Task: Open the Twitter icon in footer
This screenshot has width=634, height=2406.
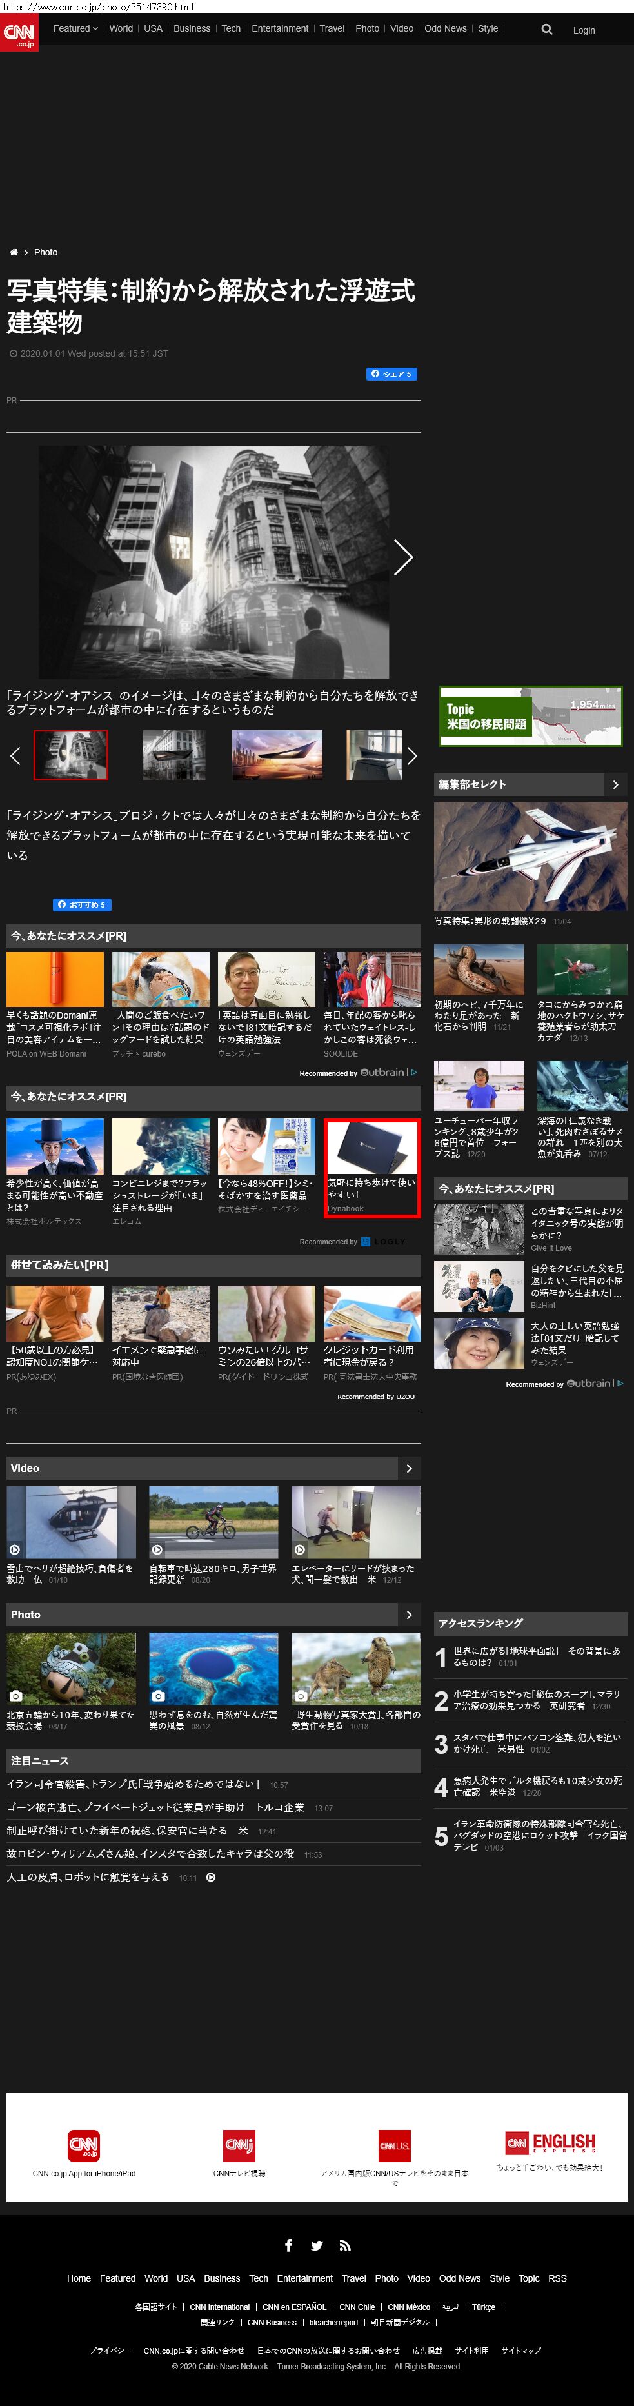Action: [x=317, y=2245]
